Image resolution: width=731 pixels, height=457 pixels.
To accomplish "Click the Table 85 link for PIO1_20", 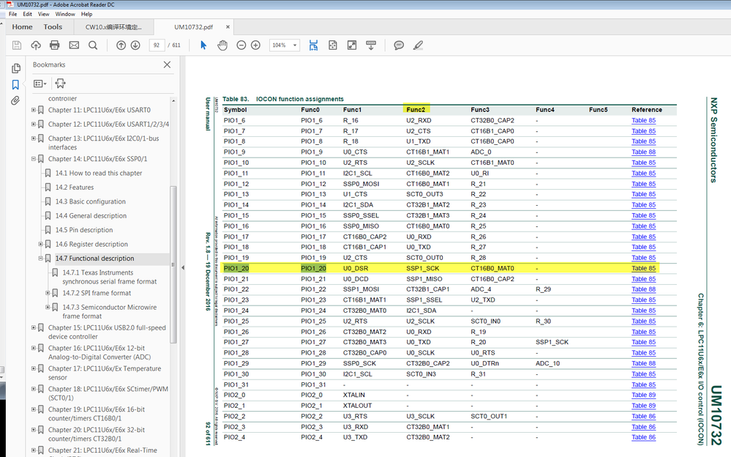I will pyautogui.click(x=643, y=269).
